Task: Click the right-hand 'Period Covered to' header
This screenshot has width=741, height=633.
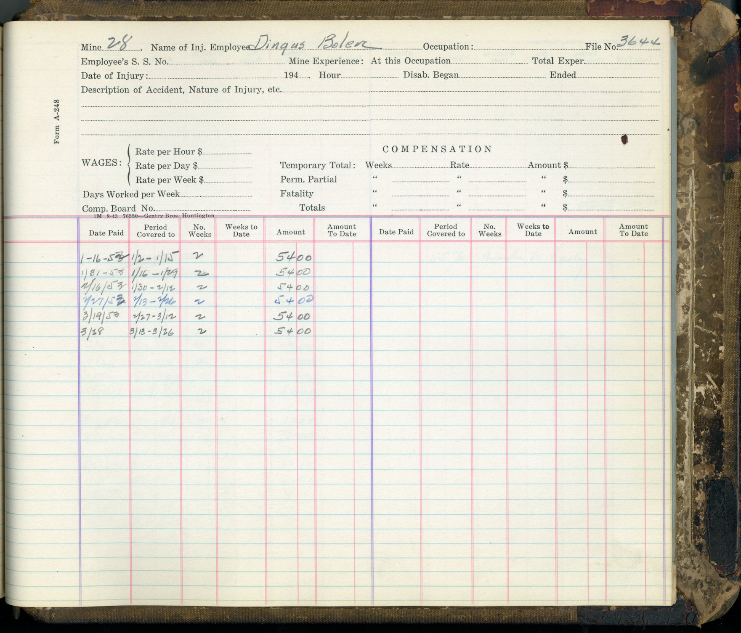Action: coord(446,230)
